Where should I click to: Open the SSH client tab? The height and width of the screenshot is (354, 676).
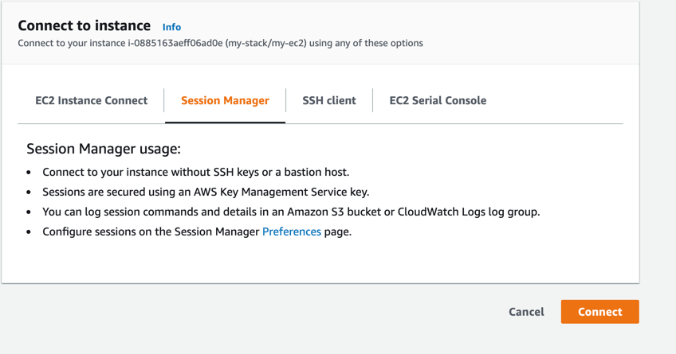(x=328, y=100)
